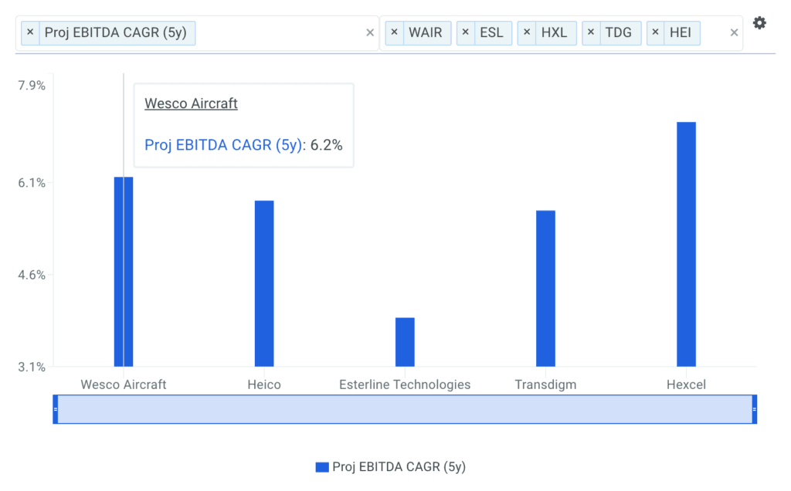The width and height of the screenshot is (791, 491).
Task: Click left handle of range slider
Action: pyautogui.click(x=56, y=409)
